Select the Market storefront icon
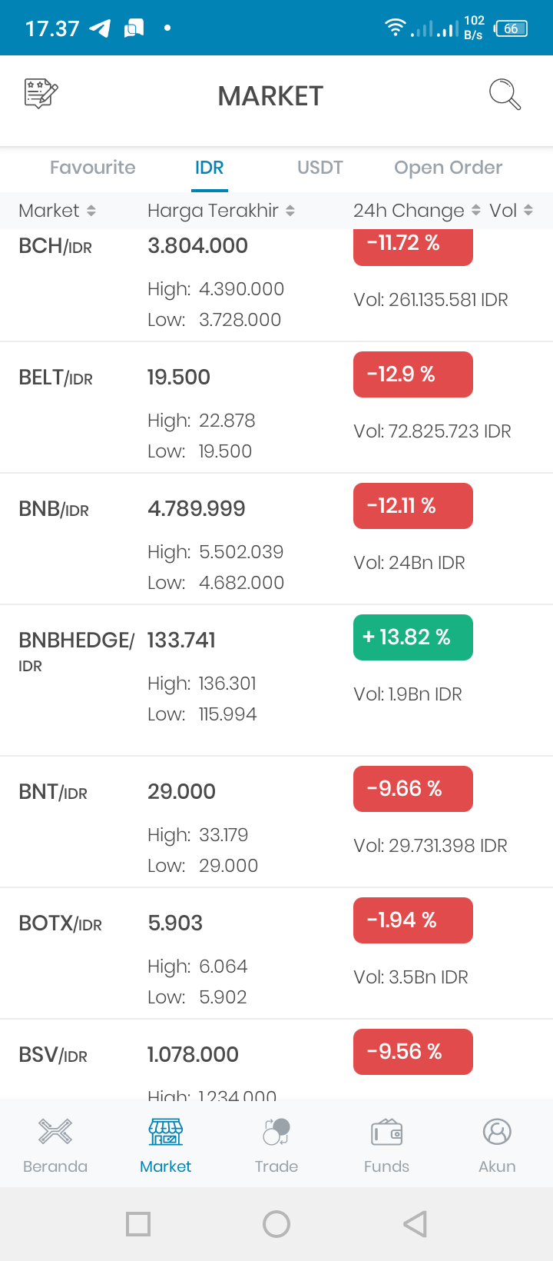Image resolution: width=553 pixels, height=1261 pixels. point(166,1132)
